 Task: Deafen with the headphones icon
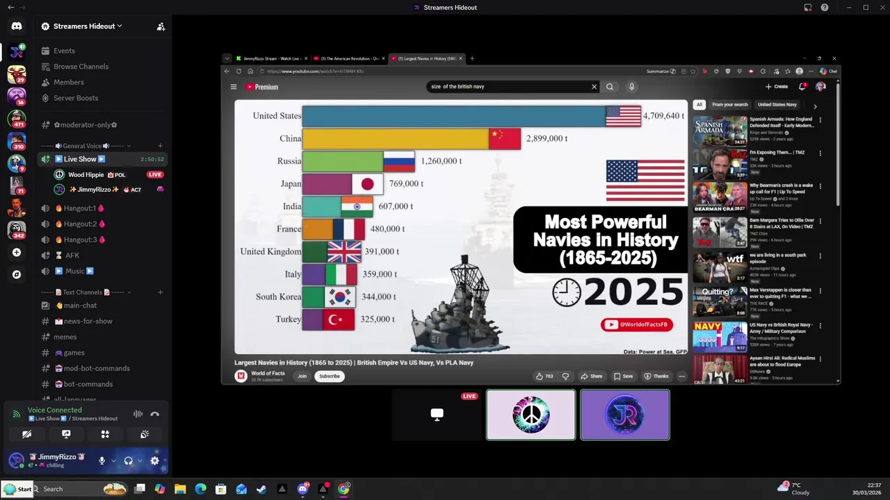point(128,460)
